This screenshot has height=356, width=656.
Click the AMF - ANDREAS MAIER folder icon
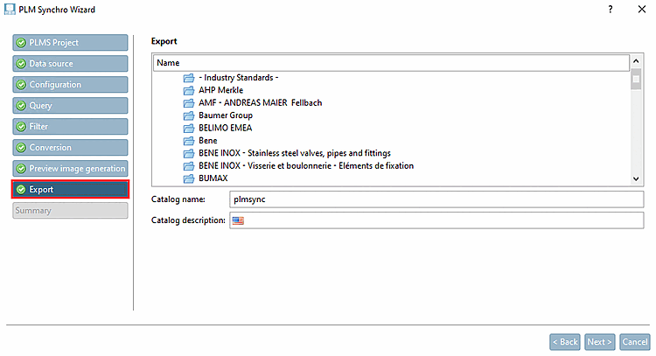[189, 103]
